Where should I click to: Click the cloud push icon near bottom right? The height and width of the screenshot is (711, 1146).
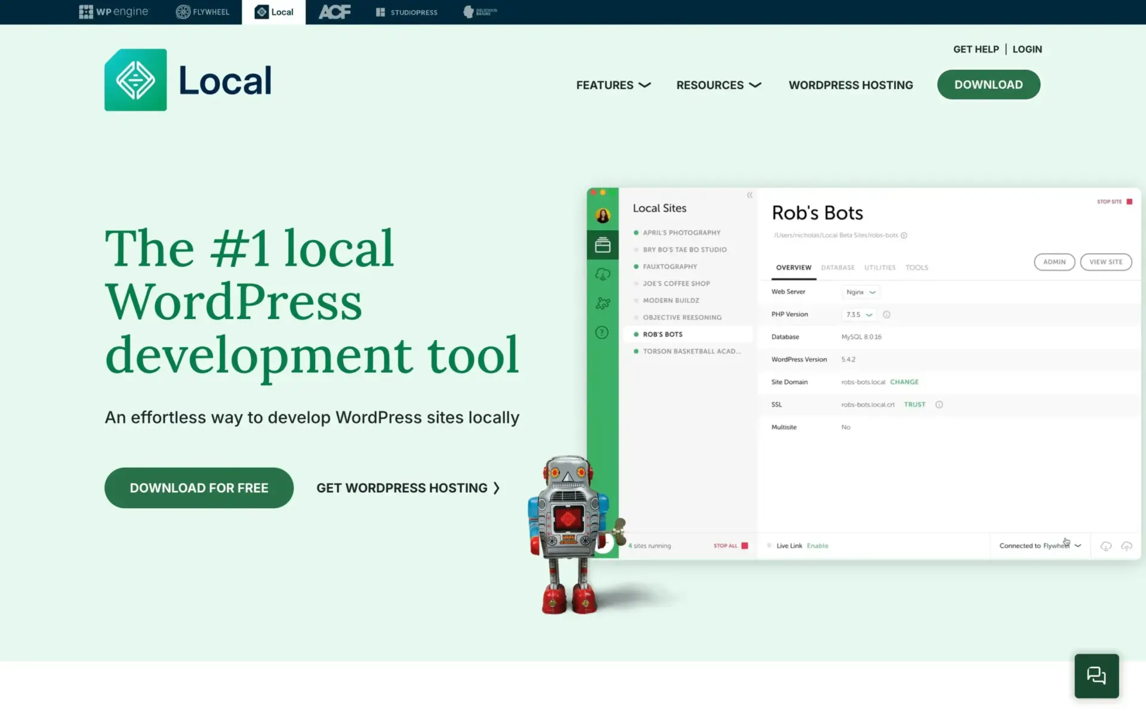(x=1127, y=546)
